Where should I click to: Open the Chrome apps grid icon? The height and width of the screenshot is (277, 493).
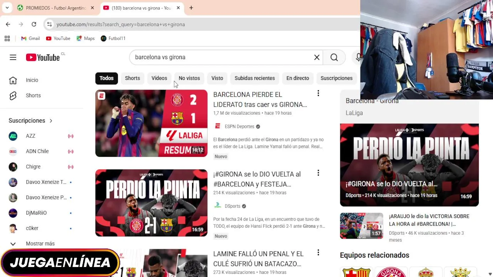(x=7, y=38)
